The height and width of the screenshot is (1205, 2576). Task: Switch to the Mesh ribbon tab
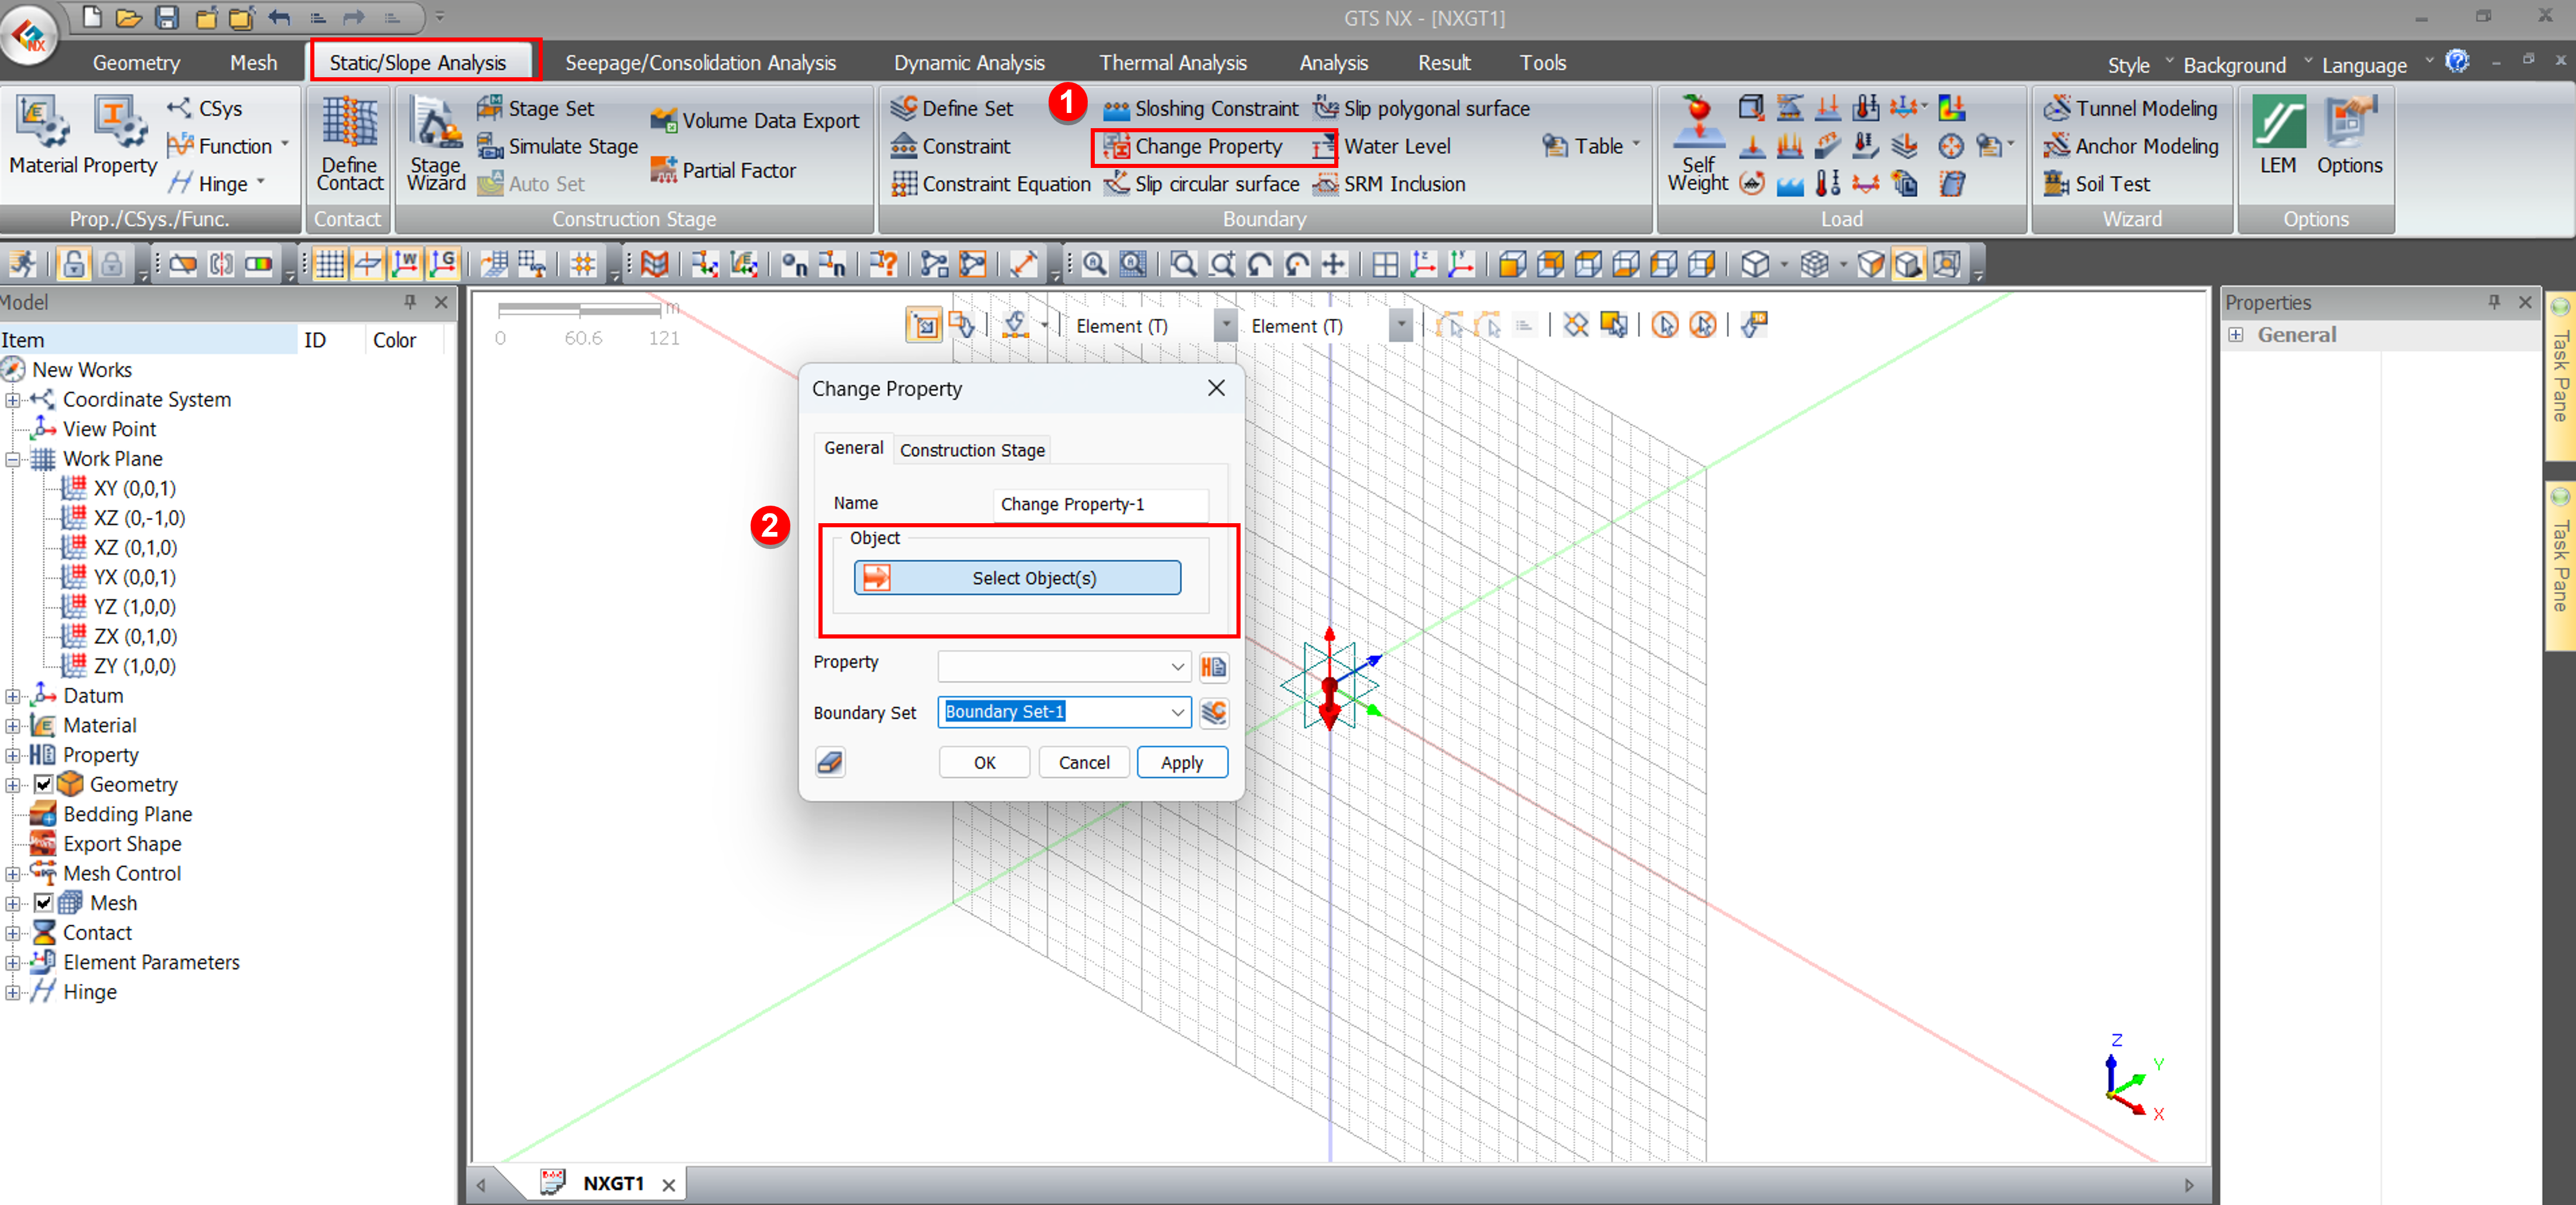coord(253,63)
